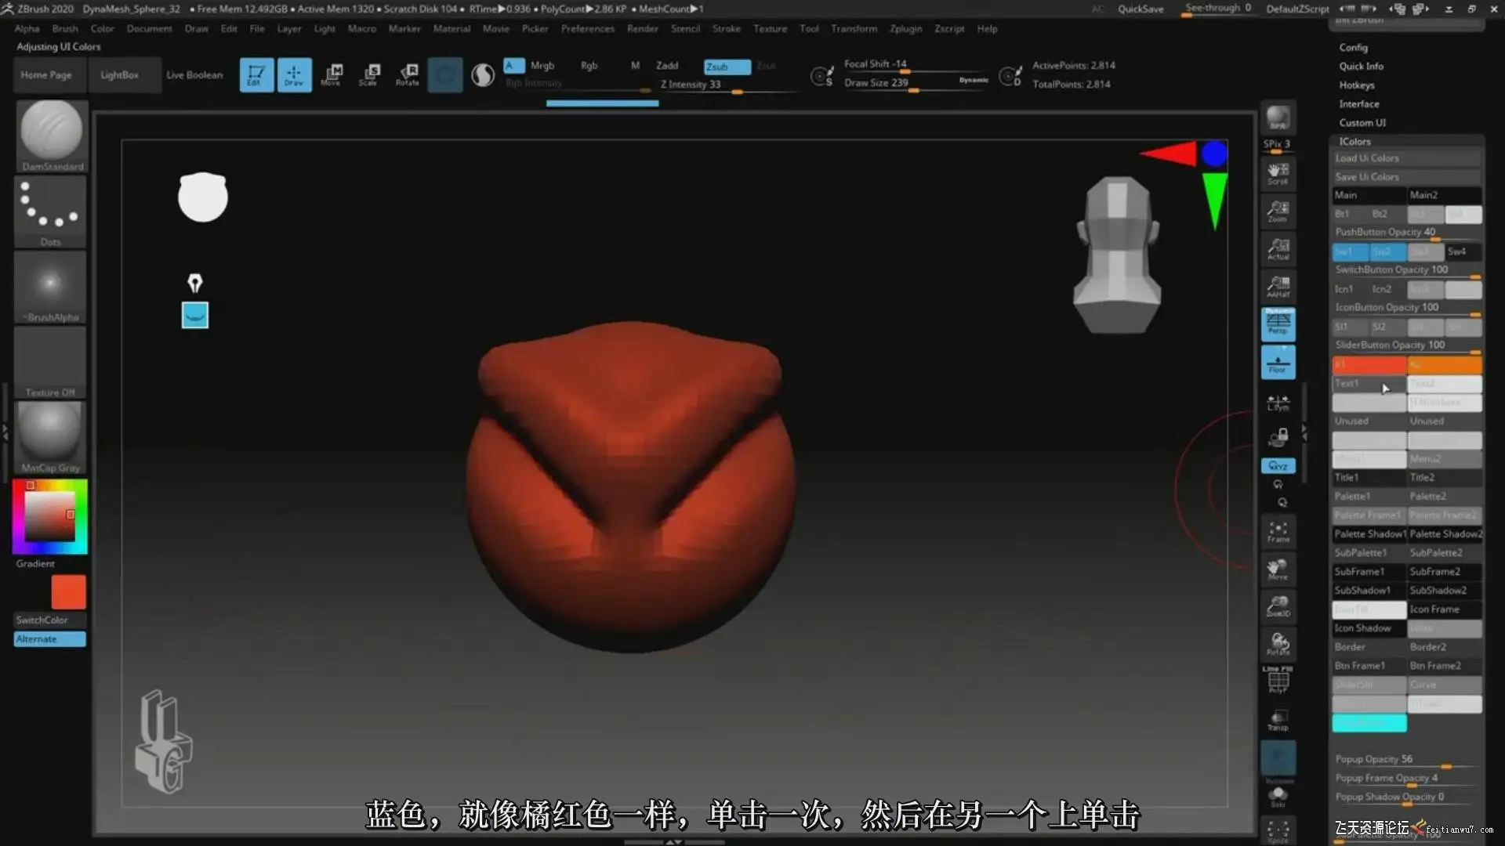Screen dimensions: 1505x846
Task: Click the Frame view icon
Action: pyautogui.click(x=1278, y=531)
